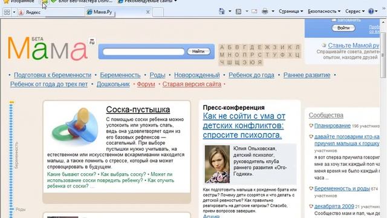Open the Quick Tabs grid view
The height and width of the screenshot is (218, 387).
click(x=7, y=12)
